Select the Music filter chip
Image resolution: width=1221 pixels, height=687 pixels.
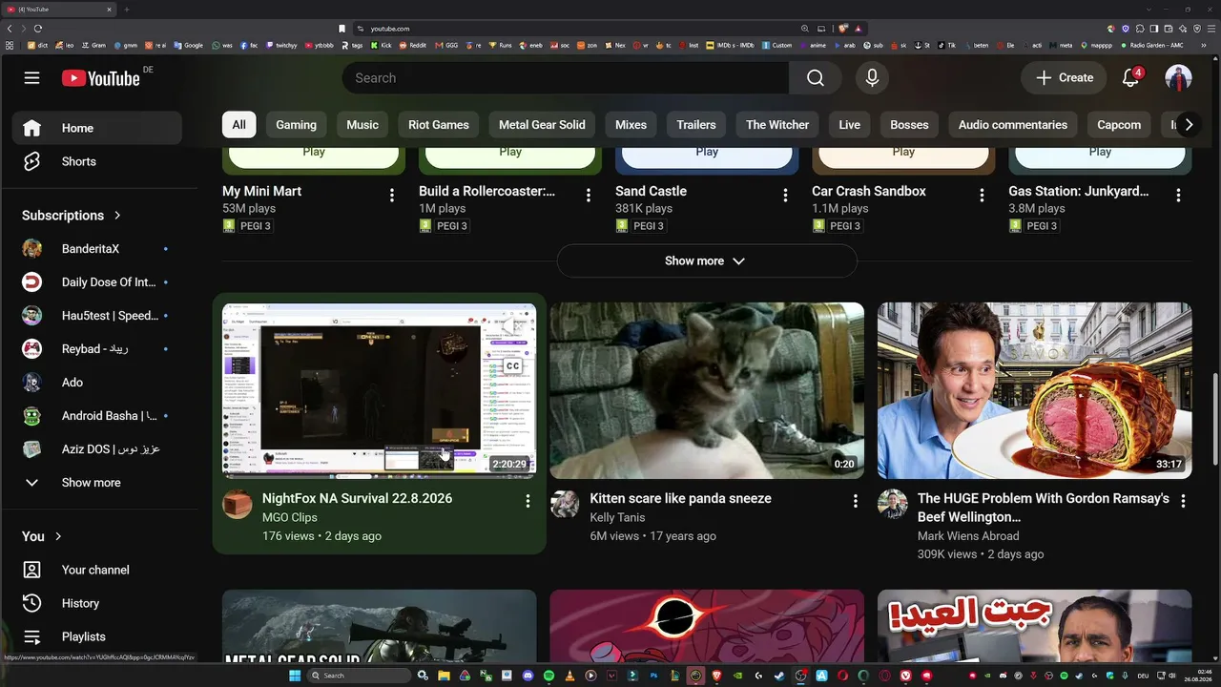[362, 125]
